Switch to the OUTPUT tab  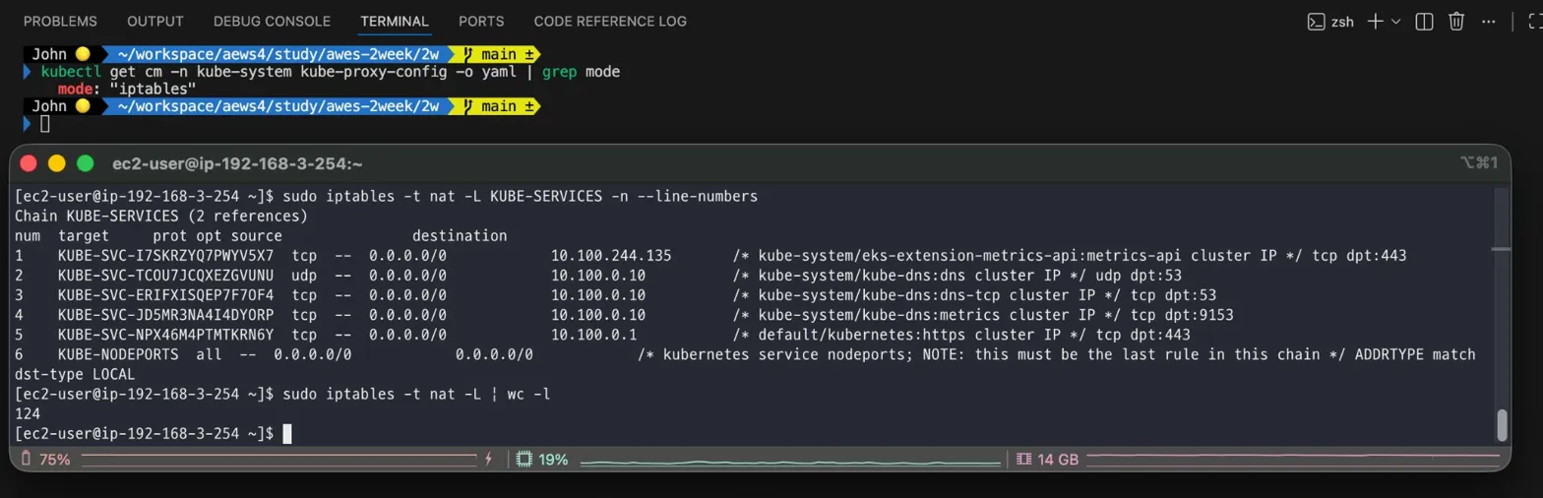[x=155, y=21]
